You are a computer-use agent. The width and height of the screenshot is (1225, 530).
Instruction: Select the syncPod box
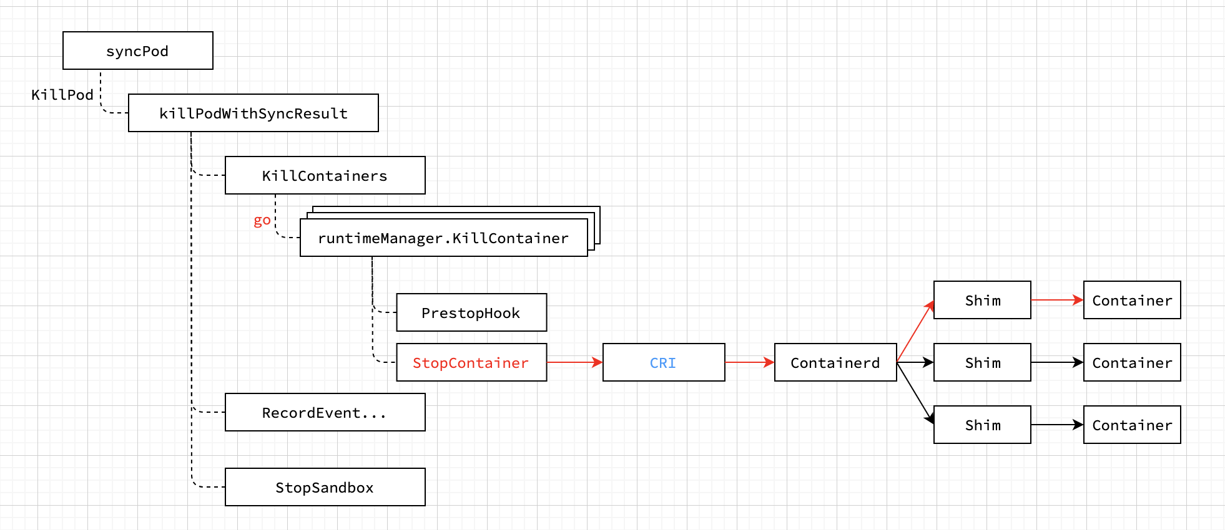137,51
